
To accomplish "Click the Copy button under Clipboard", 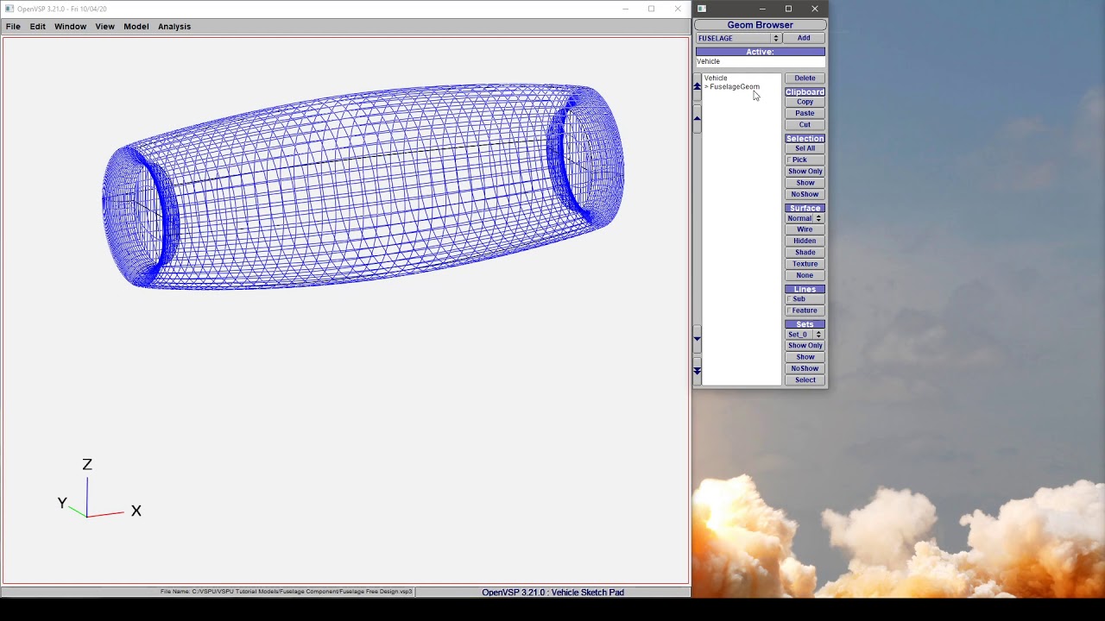I will coord(805,102).
